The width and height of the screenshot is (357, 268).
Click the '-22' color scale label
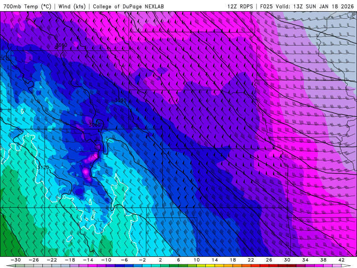pyautogui.click(x=52, y=260)
